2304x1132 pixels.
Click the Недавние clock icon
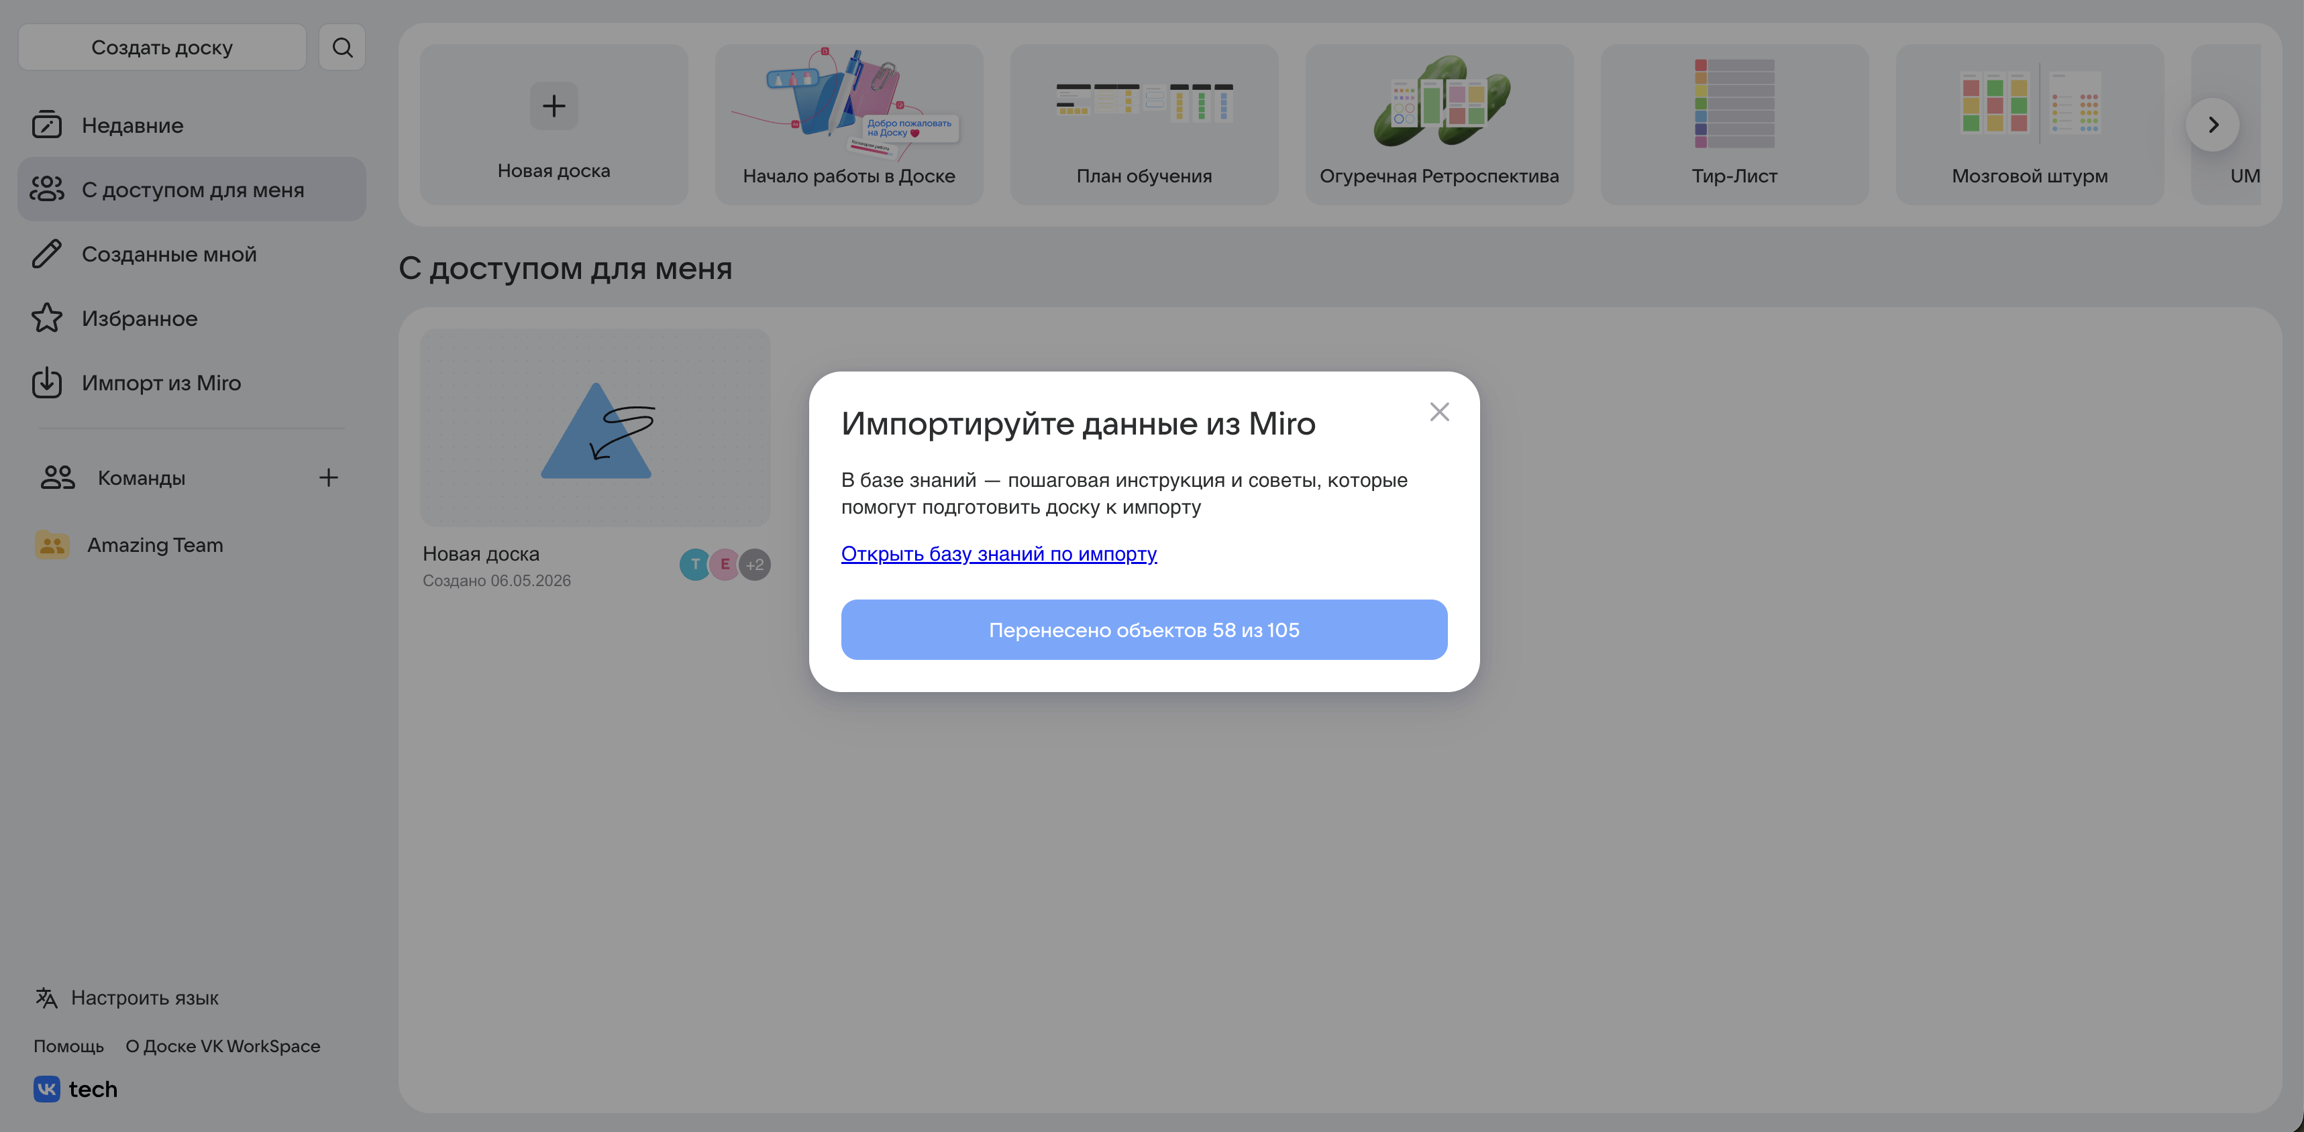pyautogui.click(x=46, y=125)
